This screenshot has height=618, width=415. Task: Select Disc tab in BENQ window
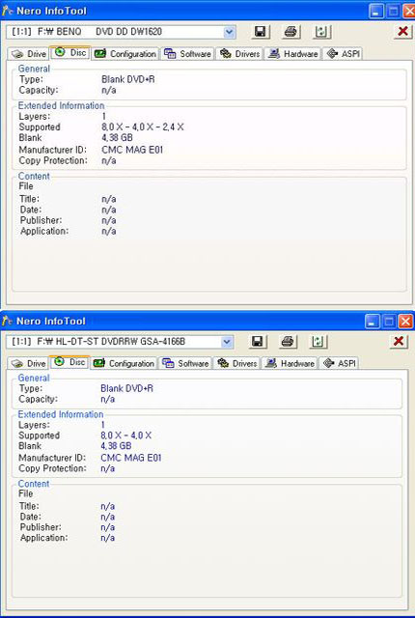70,52
